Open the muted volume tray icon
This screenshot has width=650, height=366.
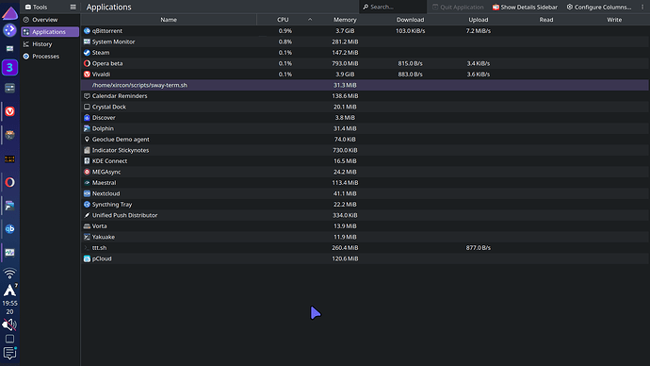pyautogui.click(x=9, y=324)
